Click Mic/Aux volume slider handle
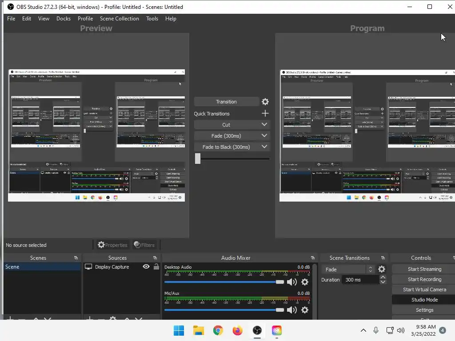The height and width of the screenshot is (341, 455). pos(280,310)
